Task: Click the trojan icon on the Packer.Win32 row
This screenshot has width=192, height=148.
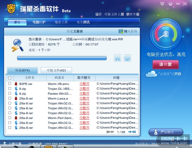Action: click(x=16, y=93)
